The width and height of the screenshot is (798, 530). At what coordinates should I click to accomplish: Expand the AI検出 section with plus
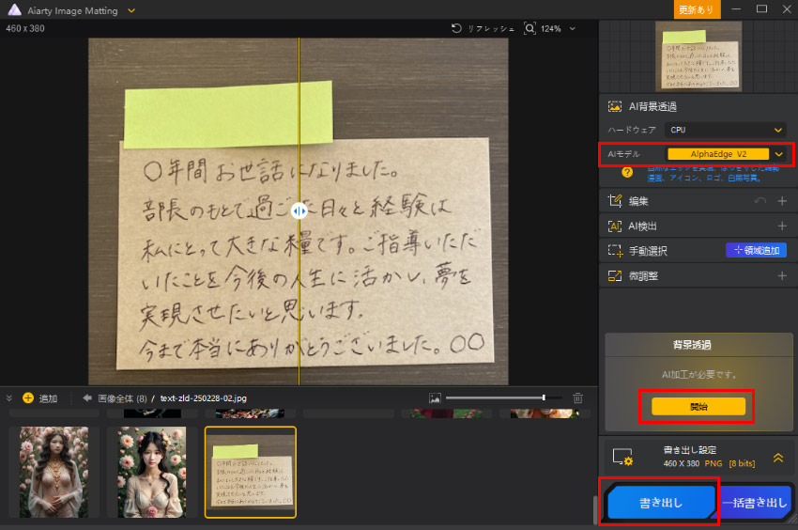(782, 226)
